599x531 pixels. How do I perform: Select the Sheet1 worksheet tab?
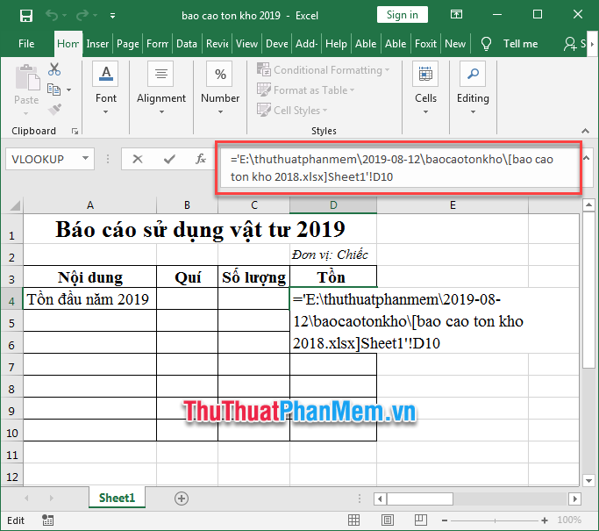117,498
